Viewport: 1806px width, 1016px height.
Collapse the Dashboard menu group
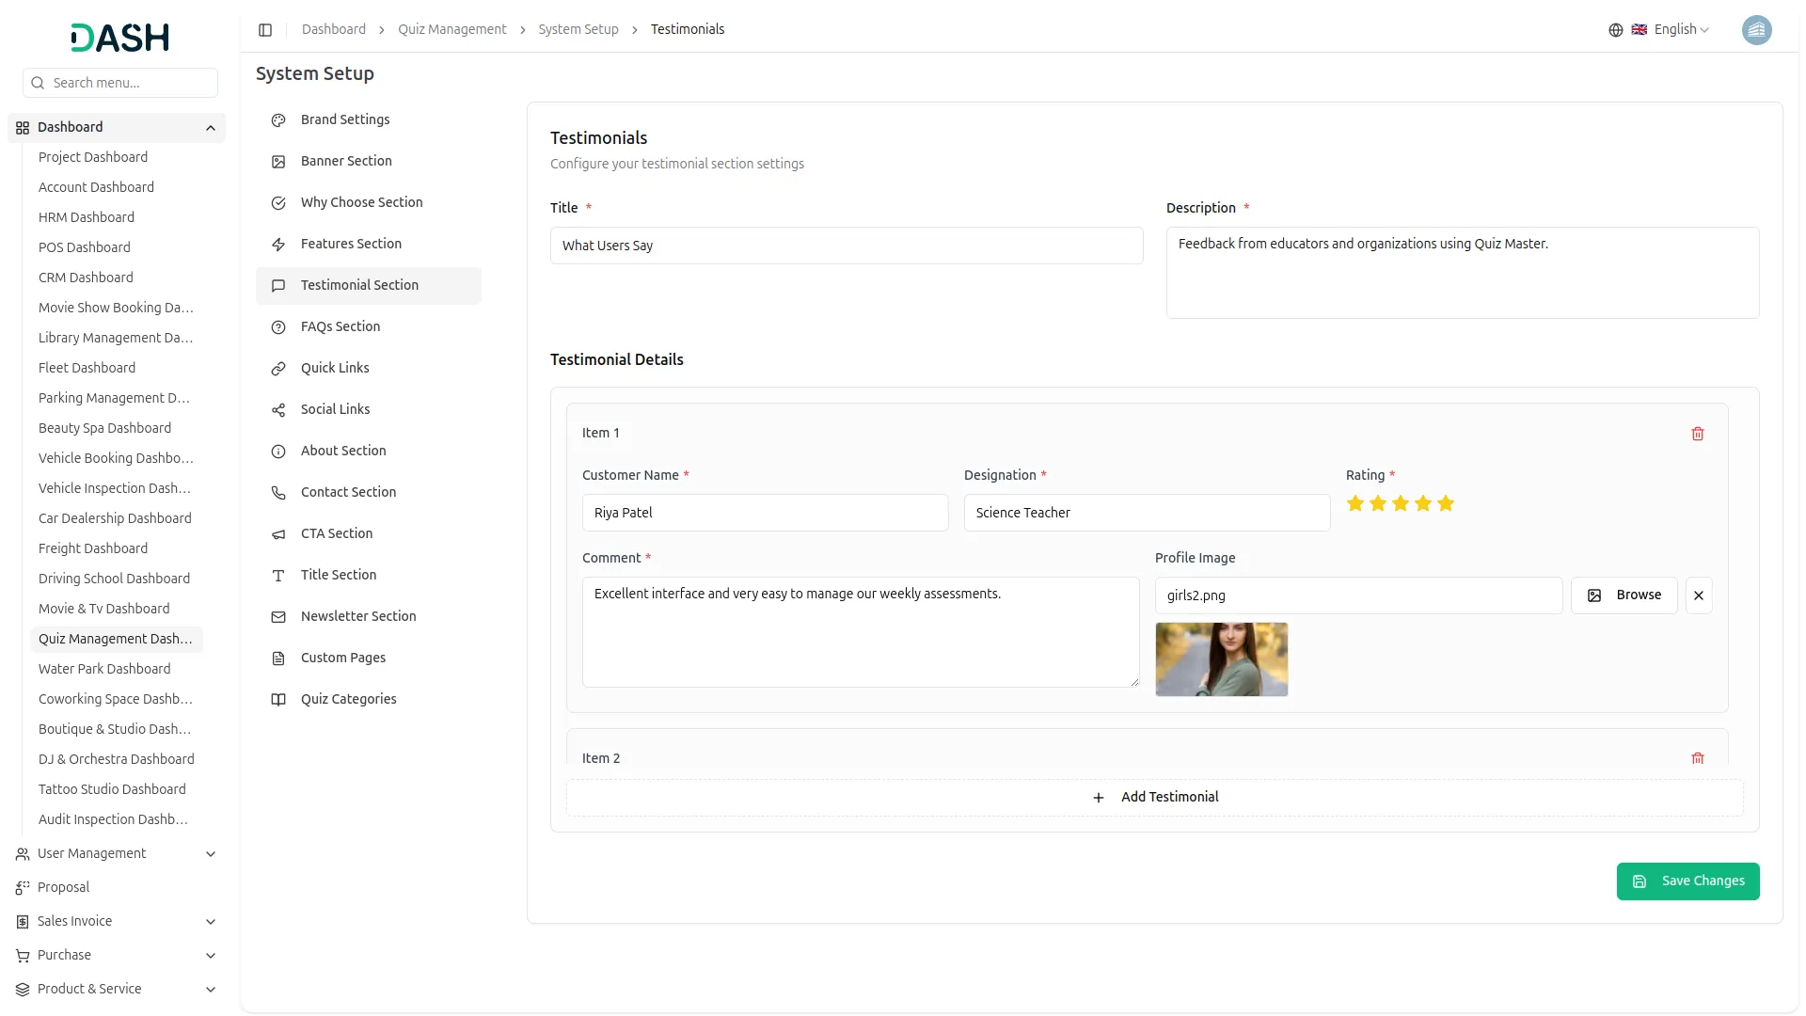211,128
